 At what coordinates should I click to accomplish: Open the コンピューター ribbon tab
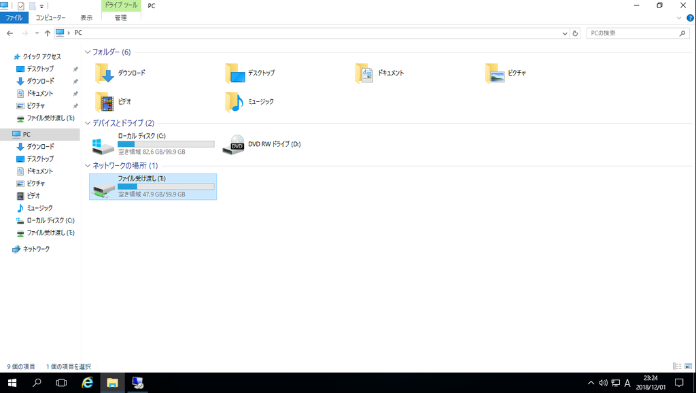point(50,18)
